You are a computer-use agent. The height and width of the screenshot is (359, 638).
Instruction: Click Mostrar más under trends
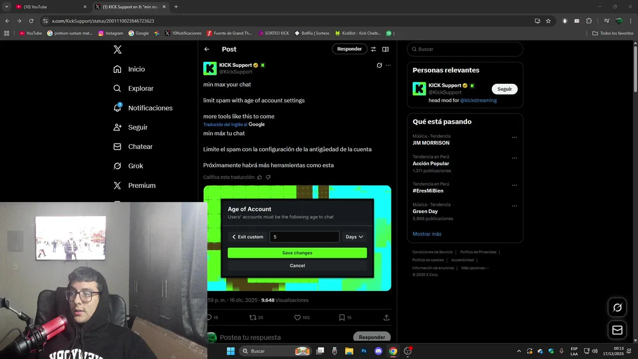coord(427,234)
